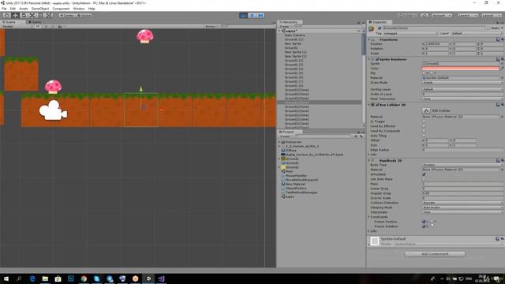Toggle the Static checkbox
This screenshot has height=284, width=505.
click(x=488, y=28)
